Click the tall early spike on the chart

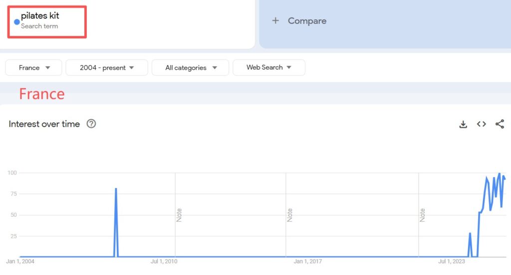point(116,189)
